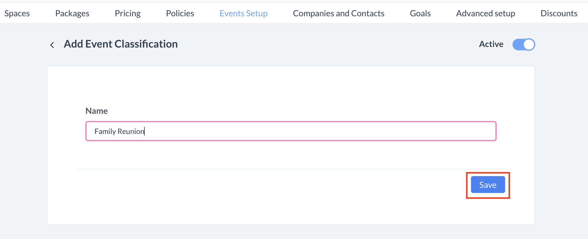Open the Policies section
The width and height of the screenshot is (588, 239).
pyautogui.click(x=180, y=13)
